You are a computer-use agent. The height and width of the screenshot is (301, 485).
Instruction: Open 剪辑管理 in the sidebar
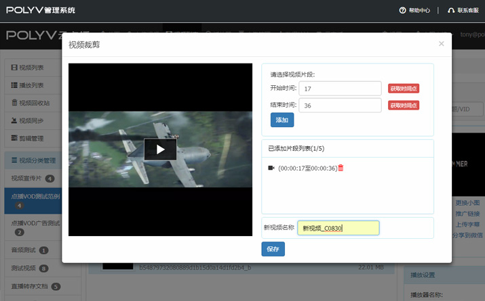(31, 138)
